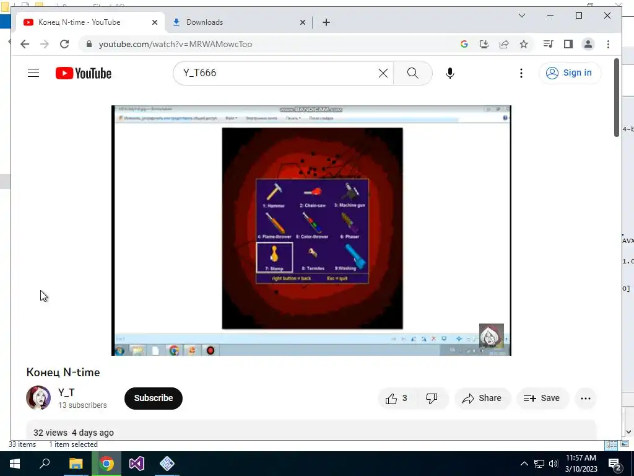Open Windows Start menu
The height and width of the screenshot is (476, 634).
[15, 464]
